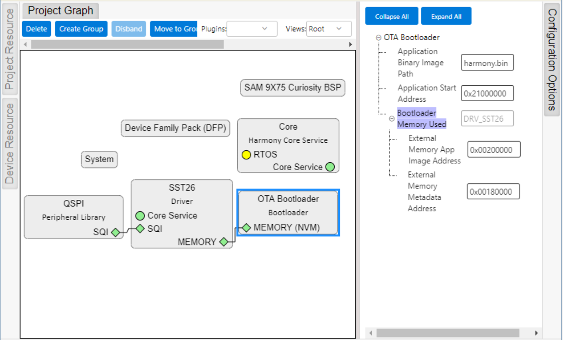Click SST26 Core Service green circle
This screenshot has width=563, height=340.
[140, 216]
